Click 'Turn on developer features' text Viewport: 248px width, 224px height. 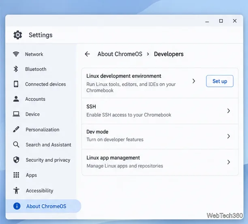click(115, 140)
